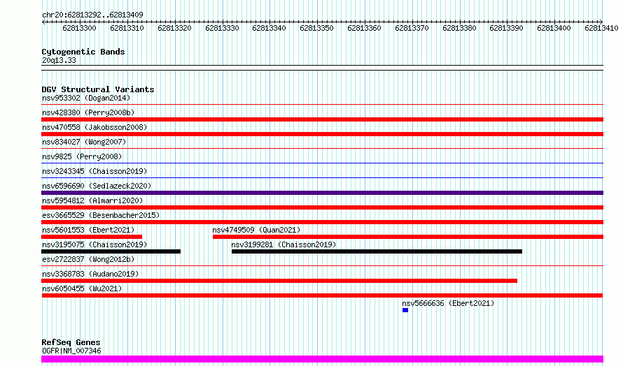Click ruler position 62813300
The height and width of the screenshot is (366, 623).
(x=80, y=28)
